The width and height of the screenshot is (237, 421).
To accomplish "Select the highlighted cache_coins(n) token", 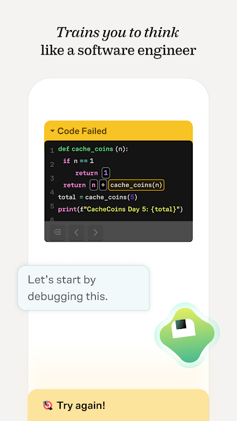I will 136,185.
